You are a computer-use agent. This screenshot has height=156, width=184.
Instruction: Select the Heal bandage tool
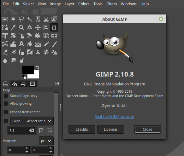[x=46, y=52]
